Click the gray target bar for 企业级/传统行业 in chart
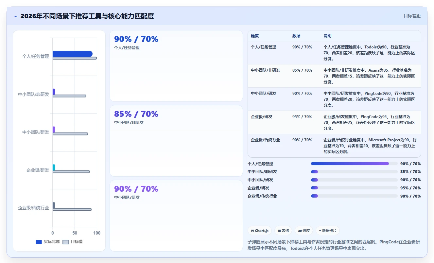The image size is (434, 263). point(72,209)
